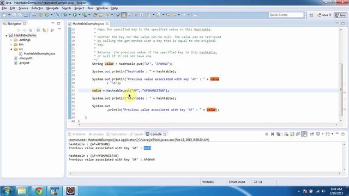
Task: Open the Back history dropdown arrow
Action: (179, 15)
